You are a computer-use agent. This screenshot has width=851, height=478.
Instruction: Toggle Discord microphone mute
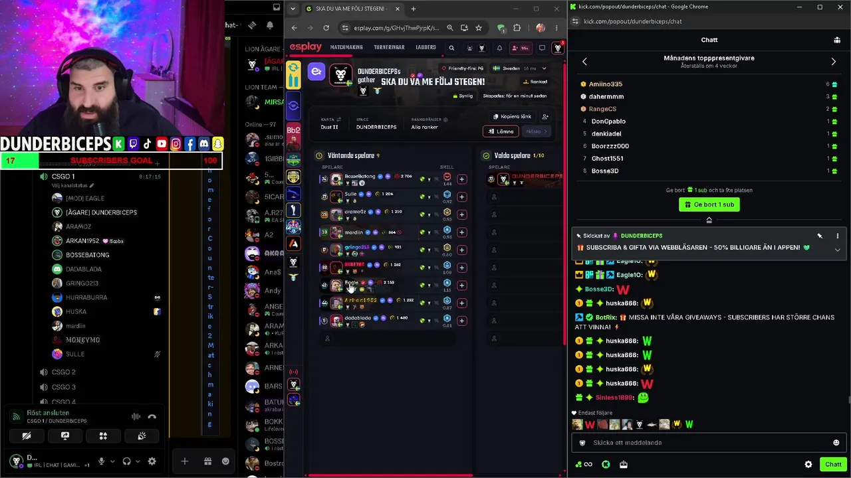(x=101, y=461)
